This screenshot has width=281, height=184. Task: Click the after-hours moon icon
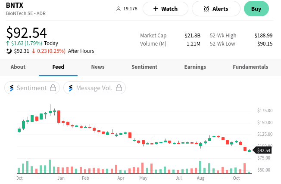(x=9, y=51)
